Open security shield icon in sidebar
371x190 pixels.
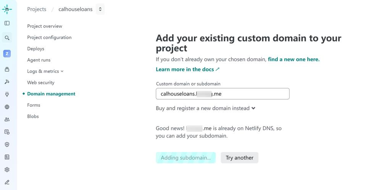click(x=7, y=144)
